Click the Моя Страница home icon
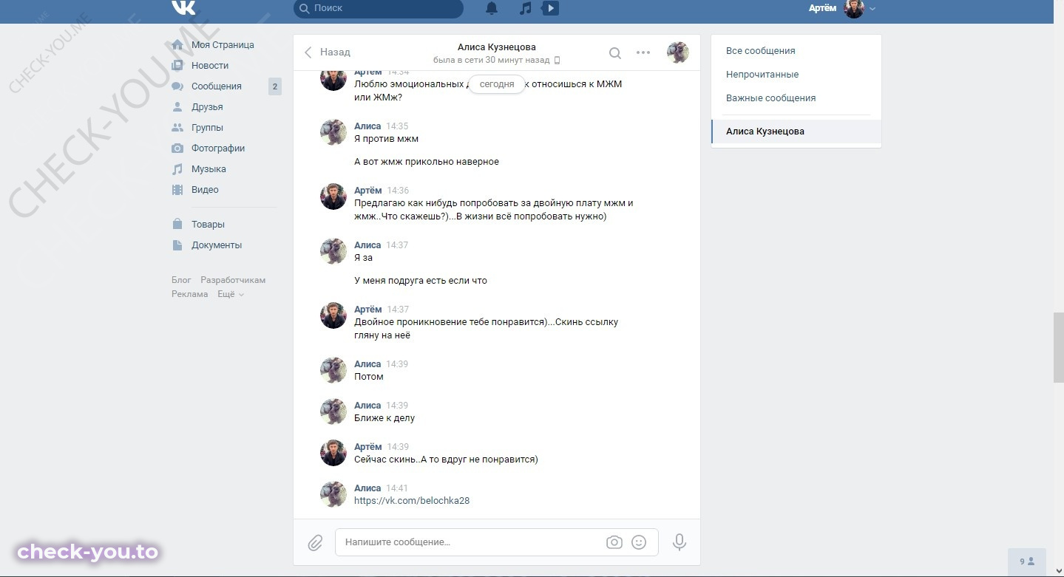Viewport: 1064px width, 577px height. pos(177,45)
